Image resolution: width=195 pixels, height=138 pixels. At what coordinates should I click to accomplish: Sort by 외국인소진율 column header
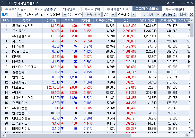[105, 21]
